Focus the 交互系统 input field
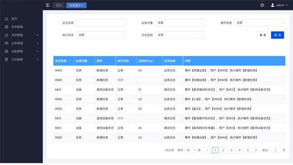The height and width of the screenshot is (165, 293). (101, 23)
